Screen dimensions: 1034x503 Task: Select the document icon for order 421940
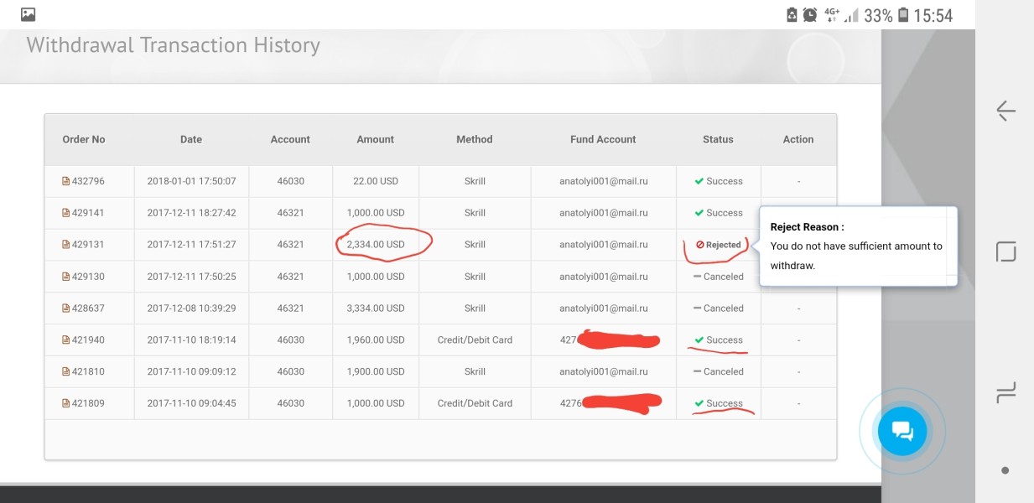coord(66,340)
